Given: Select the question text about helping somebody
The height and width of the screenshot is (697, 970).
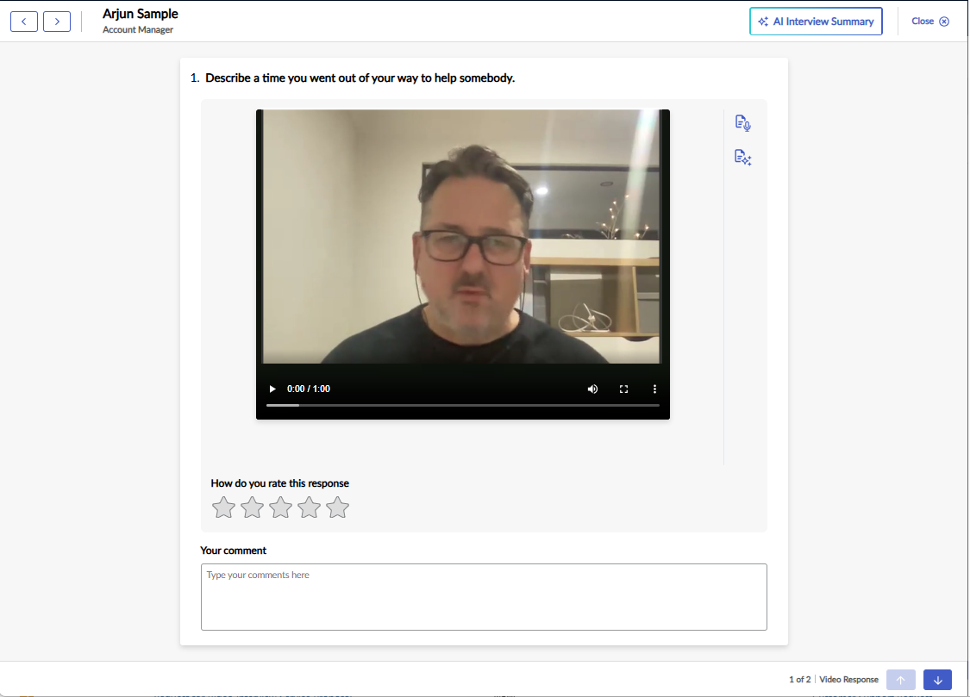Looking at the screenshot, I should pyautogui.click(x=360, y=78).
